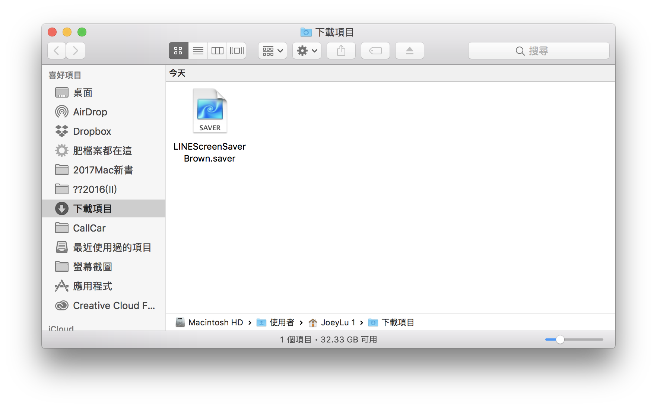The image size is (657, 408).
Task: Click the Eject toolbar button
Action: (410, 51)
